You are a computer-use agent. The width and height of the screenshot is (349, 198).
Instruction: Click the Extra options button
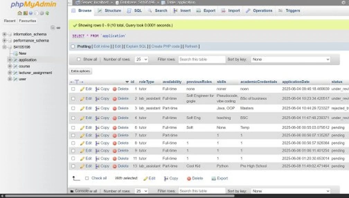point(81,71)
